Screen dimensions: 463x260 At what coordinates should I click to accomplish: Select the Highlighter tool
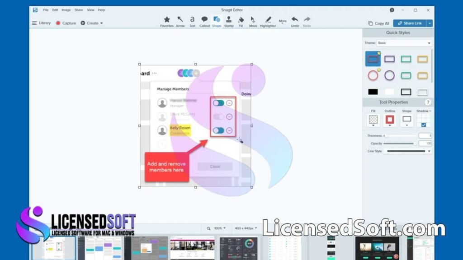click(x=268, y=22)
